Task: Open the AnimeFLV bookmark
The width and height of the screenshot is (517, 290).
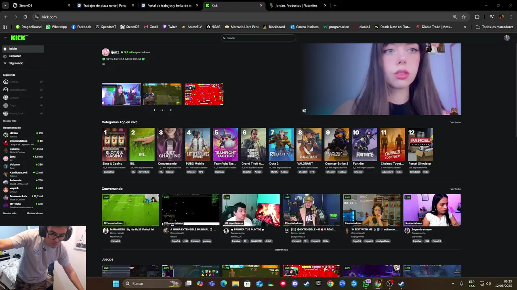Action: (x=192, y=27)
